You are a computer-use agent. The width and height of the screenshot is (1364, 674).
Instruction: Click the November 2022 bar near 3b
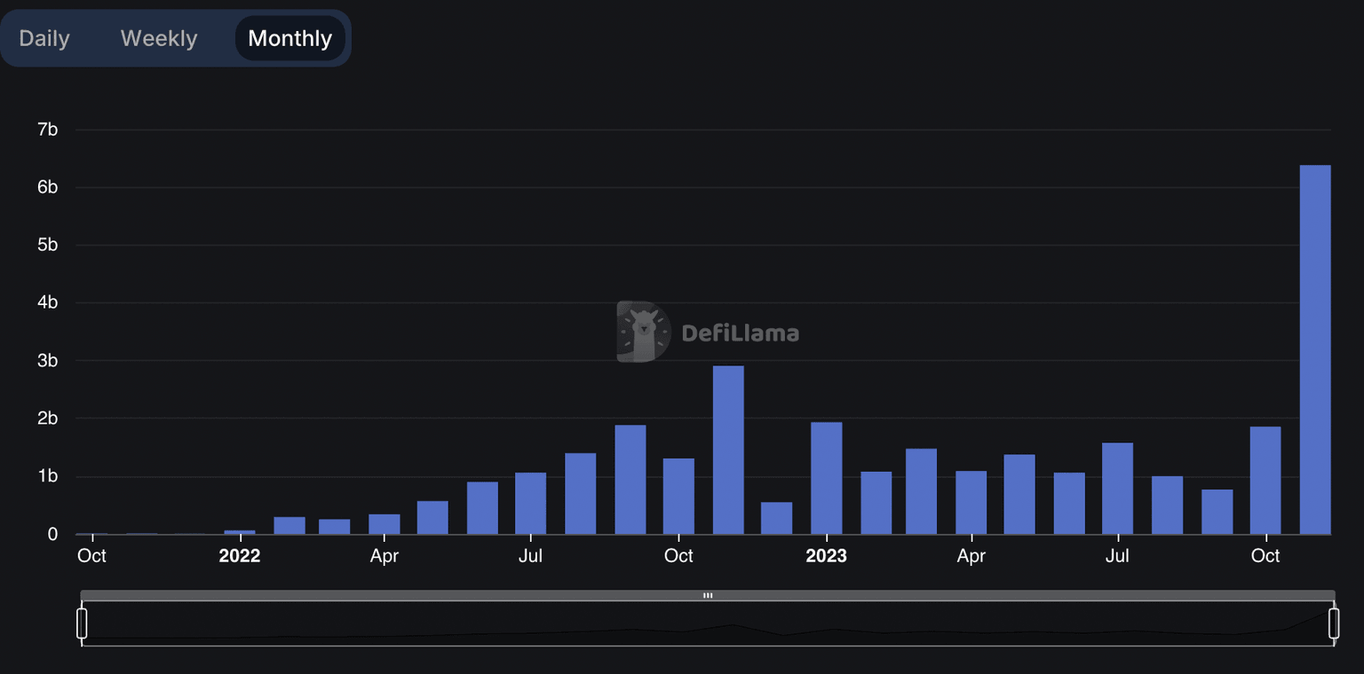point(728,450)
